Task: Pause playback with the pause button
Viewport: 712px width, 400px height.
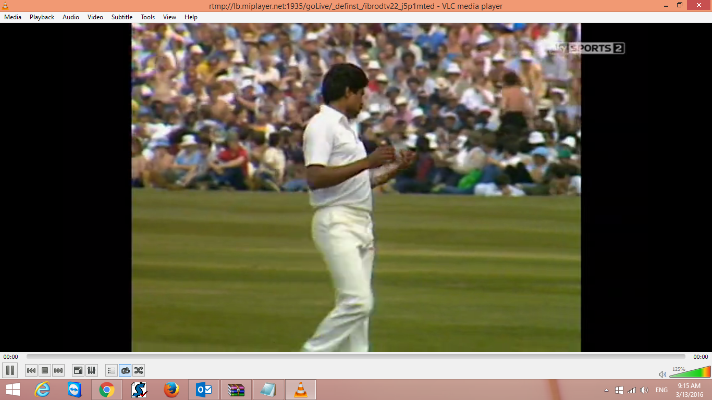Action: pos(10,370)
